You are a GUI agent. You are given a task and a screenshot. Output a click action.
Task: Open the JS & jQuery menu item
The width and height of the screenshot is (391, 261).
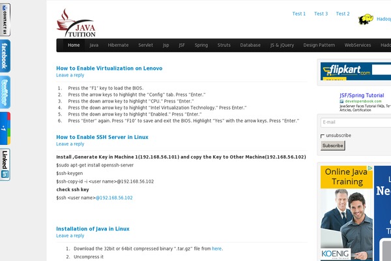282,45
